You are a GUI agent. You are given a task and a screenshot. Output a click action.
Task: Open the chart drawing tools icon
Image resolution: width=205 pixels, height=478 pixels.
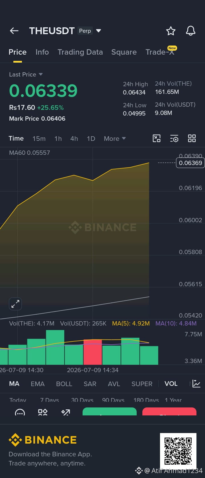(x=157, y=138)
